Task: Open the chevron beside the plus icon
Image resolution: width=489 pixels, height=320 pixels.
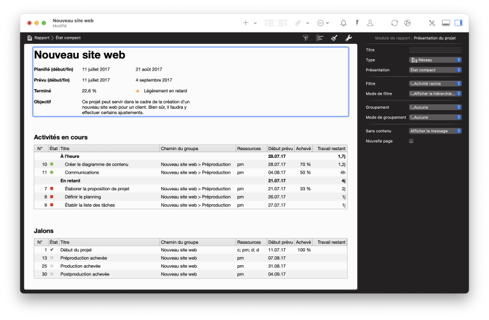Action: pyautogui.click(x=255, y=23)
